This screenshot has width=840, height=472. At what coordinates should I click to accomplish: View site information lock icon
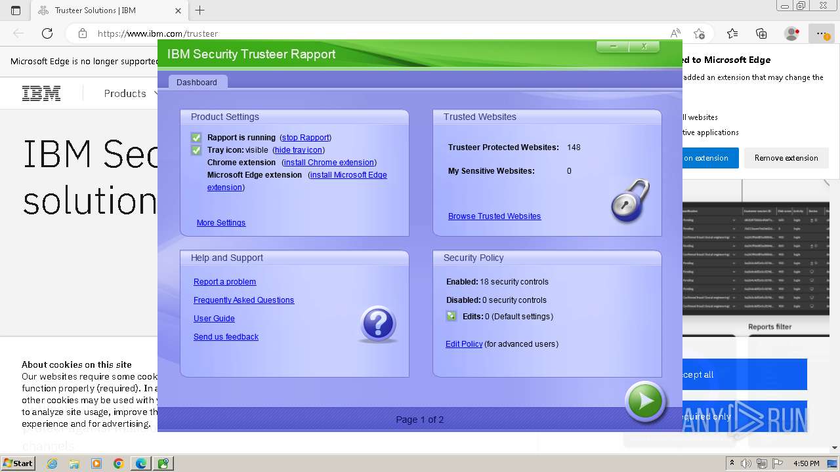(x=82, y=33)
